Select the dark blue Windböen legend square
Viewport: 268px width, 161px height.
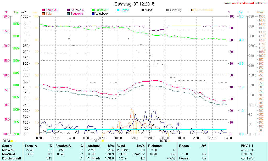(93, 14)
